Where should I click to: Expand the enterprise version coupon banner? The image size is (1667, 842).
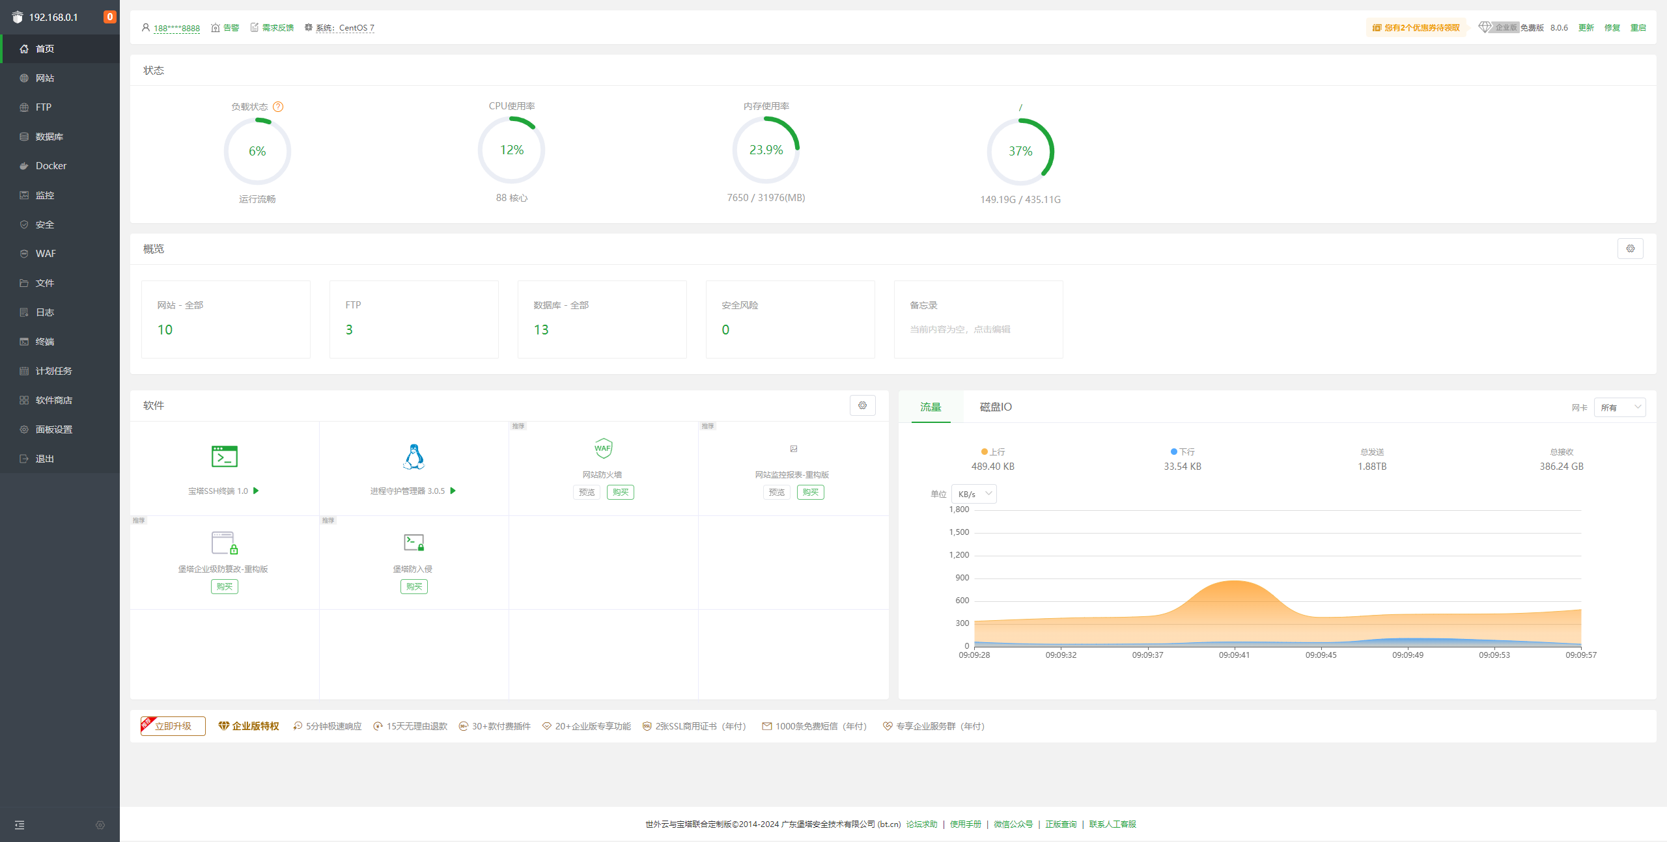click(1416, 27)
